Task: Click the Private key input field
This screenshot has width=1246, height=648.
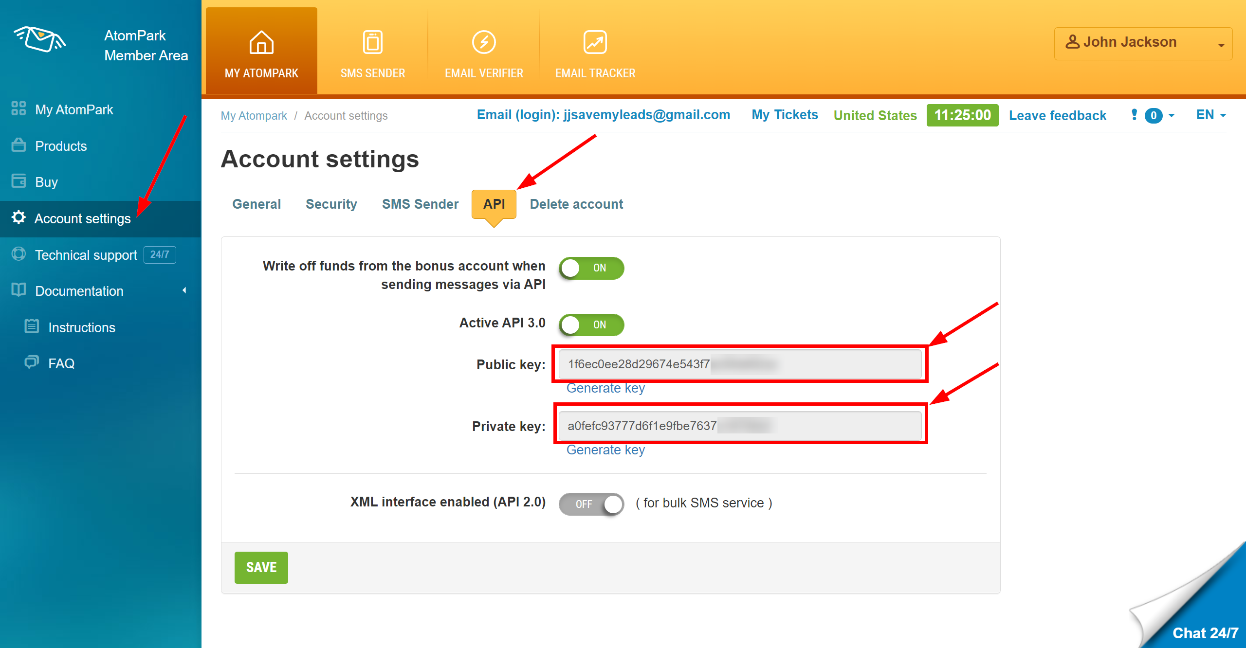Action: pos(740,426)
